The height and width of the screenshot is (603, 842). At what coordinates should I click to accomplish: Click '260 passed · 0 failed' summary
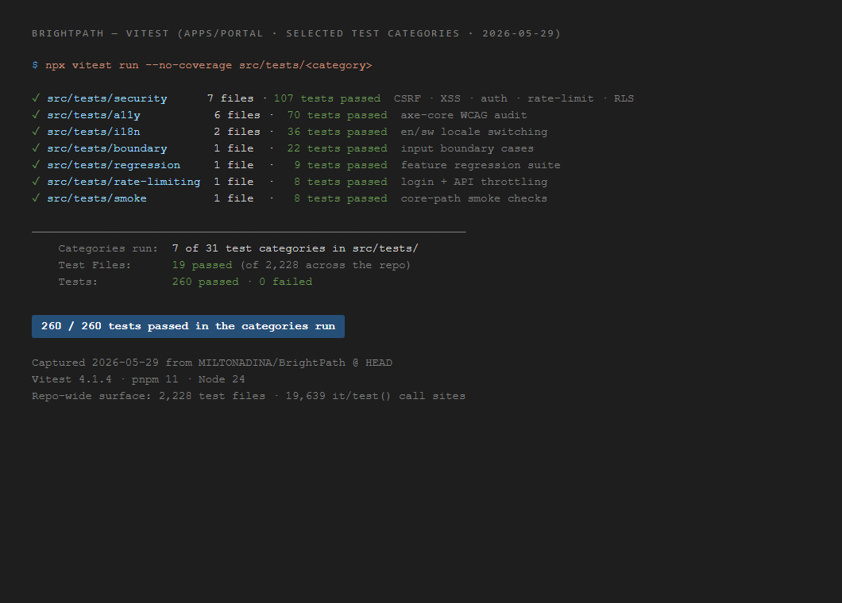point(242,282)
